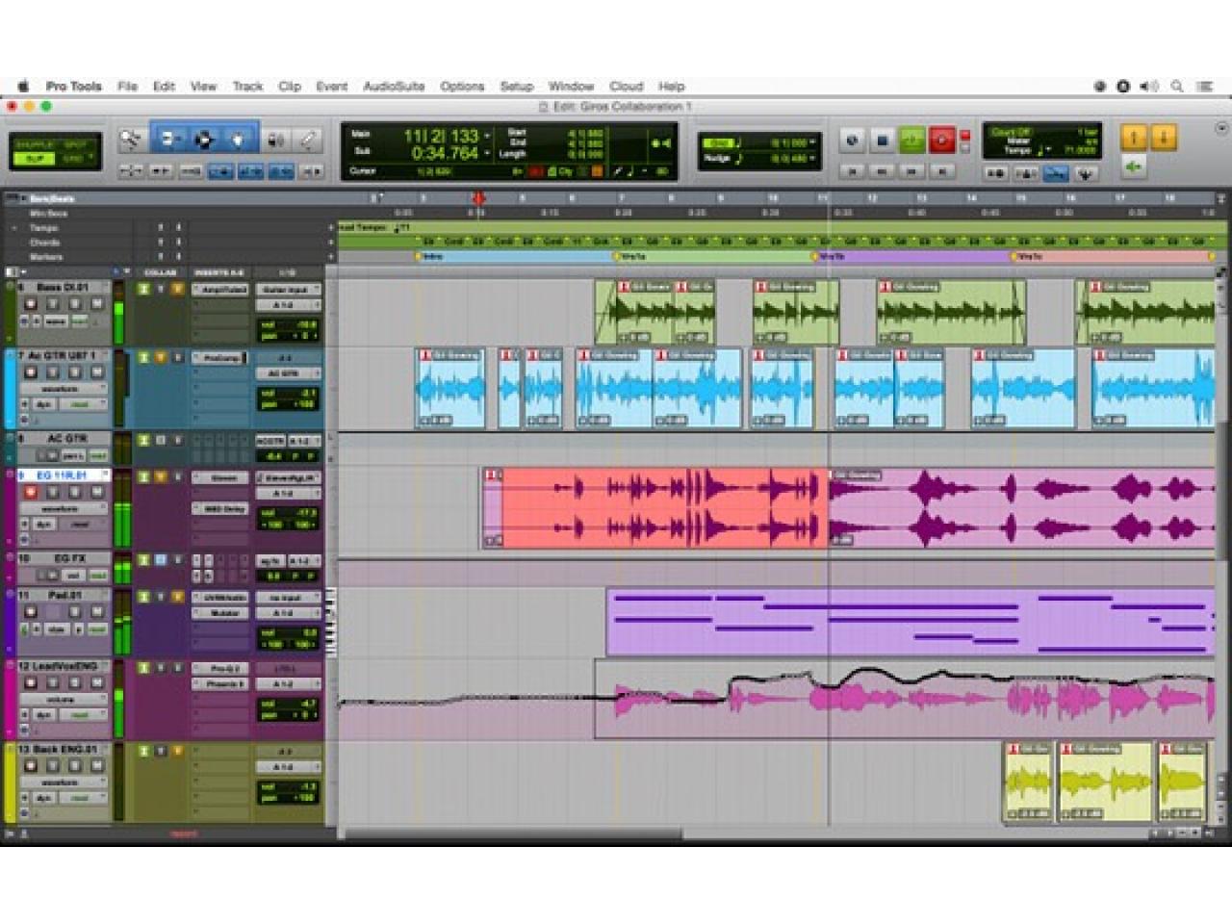Image resolution: width=1232 pixels, height=924 pixels.
Task: Open ProComp insert on Ac GTR track
Action: [x=220, y=358]
